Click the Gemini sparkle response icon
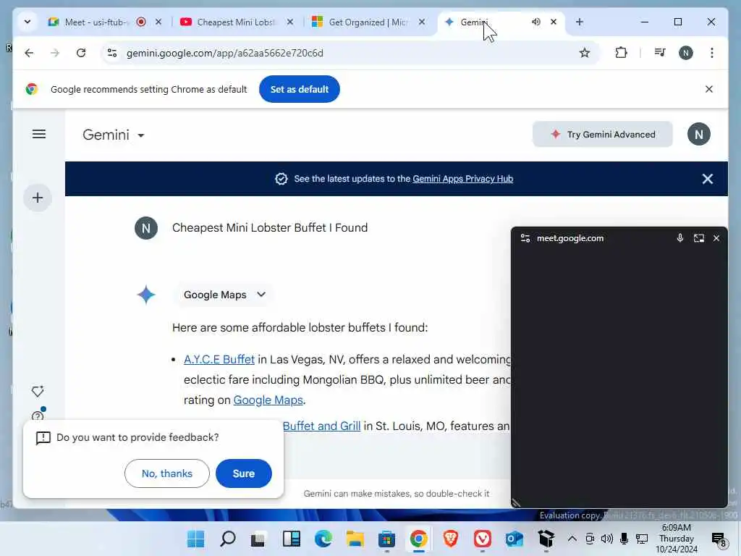Screen dimensions: 741x556 point(146,295)
